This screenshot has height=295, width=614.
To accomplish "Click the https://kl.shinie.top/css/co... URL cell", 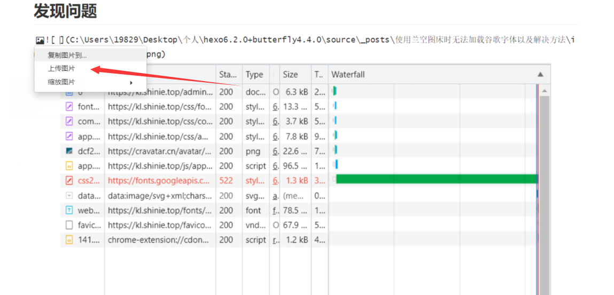I will (x=160, y=122).
